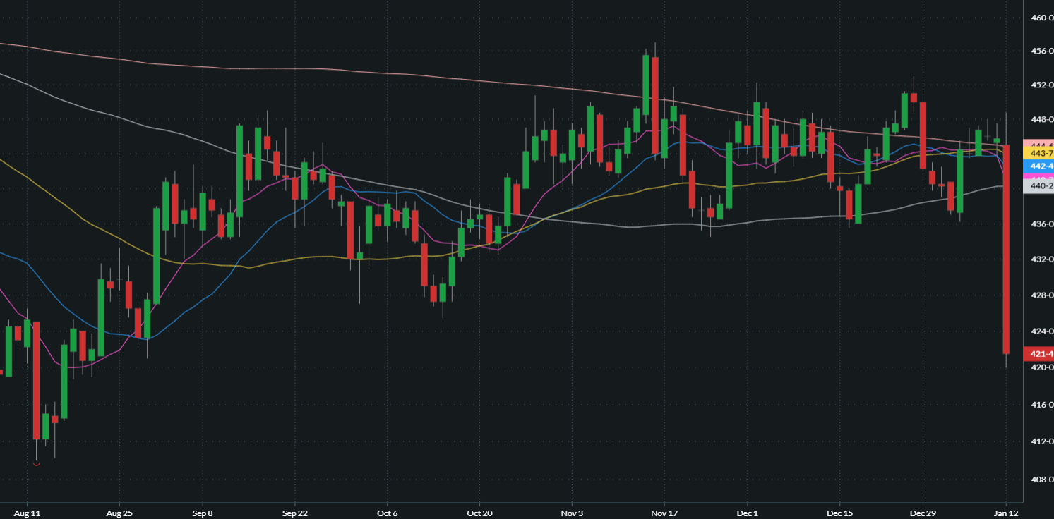Click the large red candle on Jan 12

tap(1006, 248)
